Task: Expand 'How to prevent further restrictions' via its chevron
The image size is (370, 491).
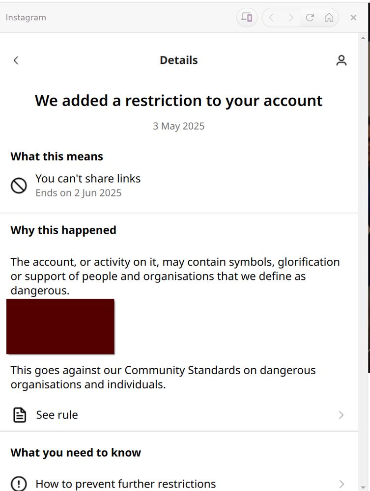Action: coord(341,484)
